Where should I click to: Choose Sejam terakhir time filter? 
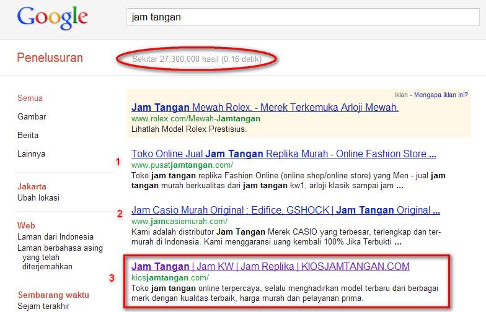pos(43,306)
